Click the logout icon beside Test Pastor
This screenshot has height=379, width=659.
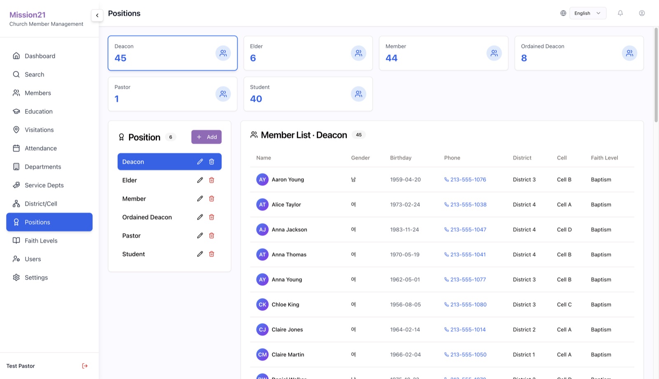pos(85,366)
